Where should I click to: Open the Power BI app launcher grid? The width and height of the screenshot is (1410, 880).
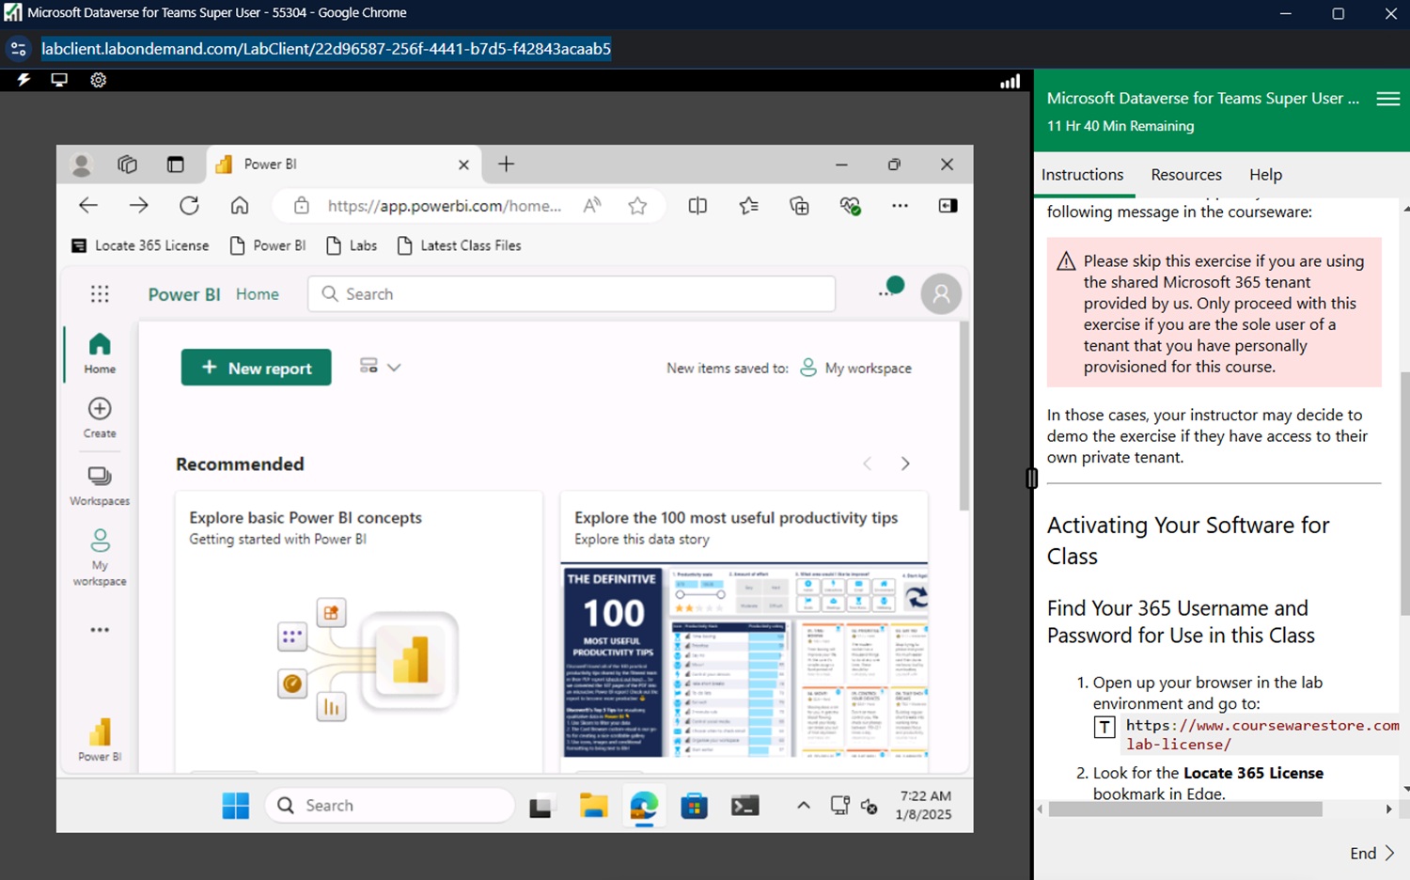pyautogui.click(x=100, y=294)
